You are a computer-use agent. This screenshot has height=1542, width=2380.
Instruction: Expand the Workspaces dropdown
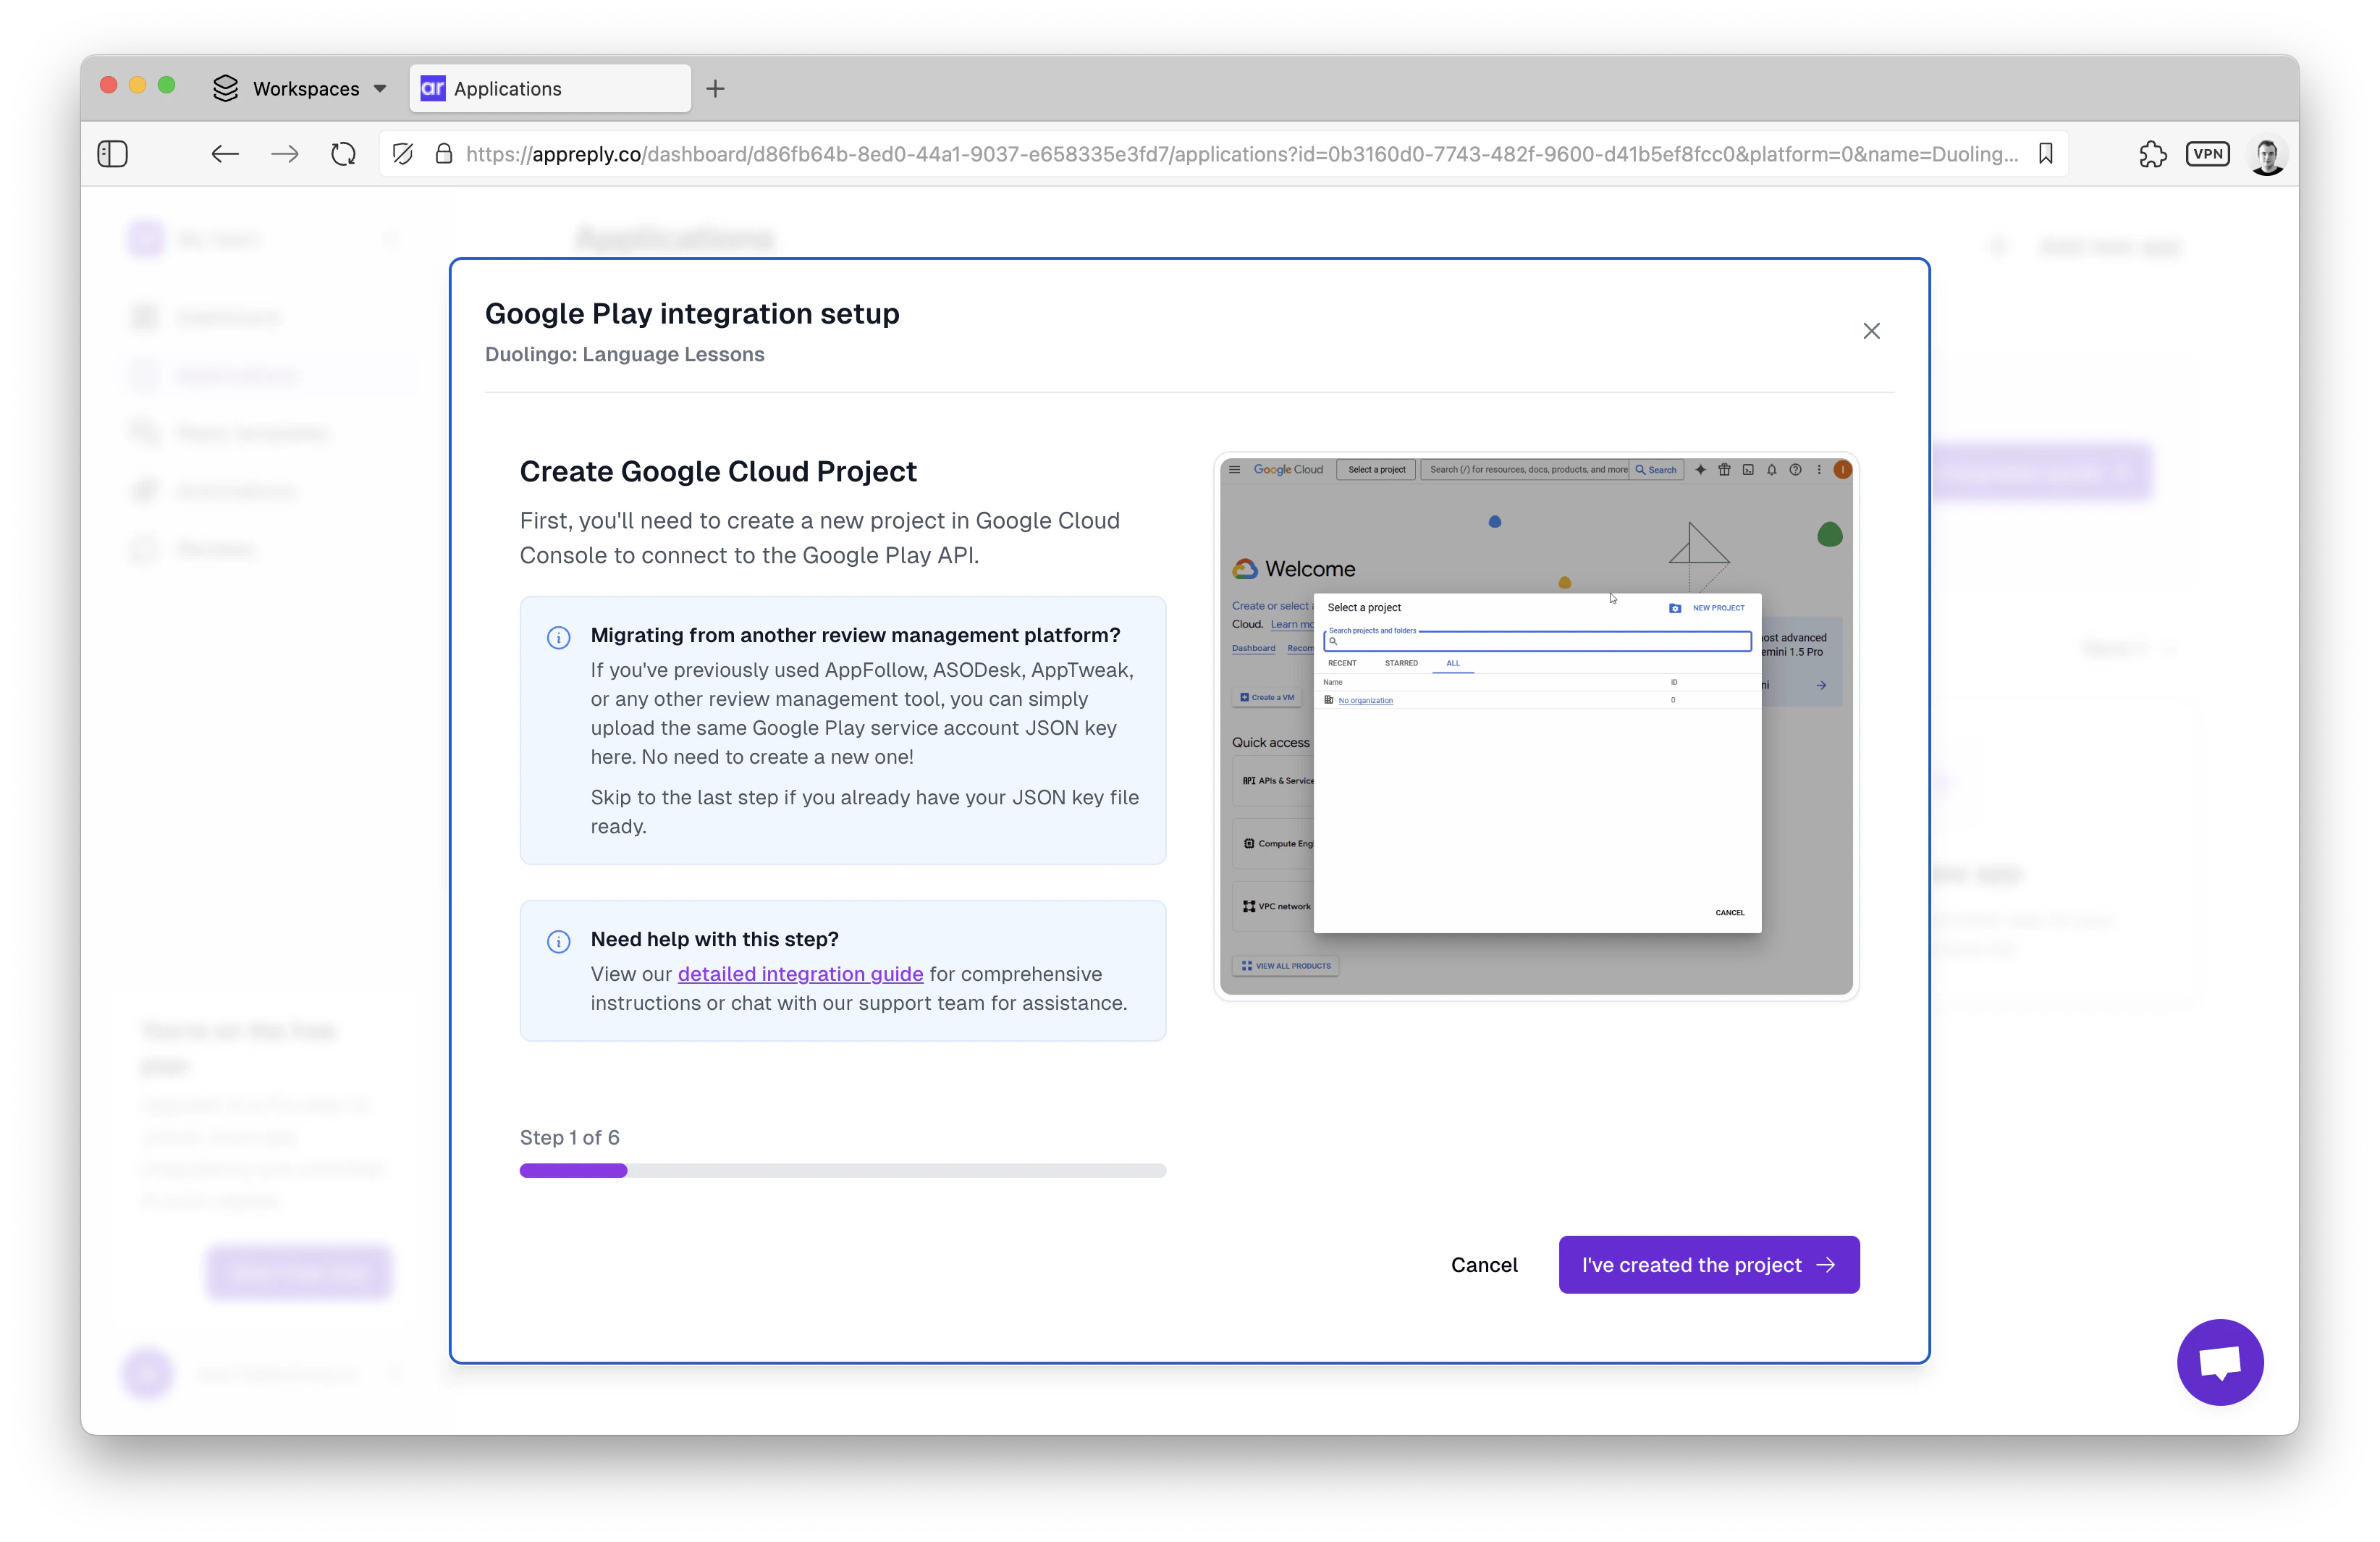click(x=380, y=89)
